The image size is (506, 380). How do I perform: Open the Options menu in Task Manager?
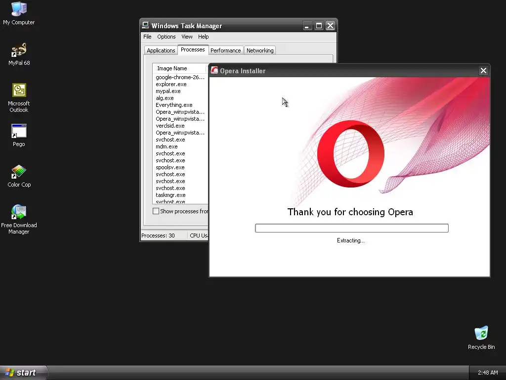coord(166,37)
